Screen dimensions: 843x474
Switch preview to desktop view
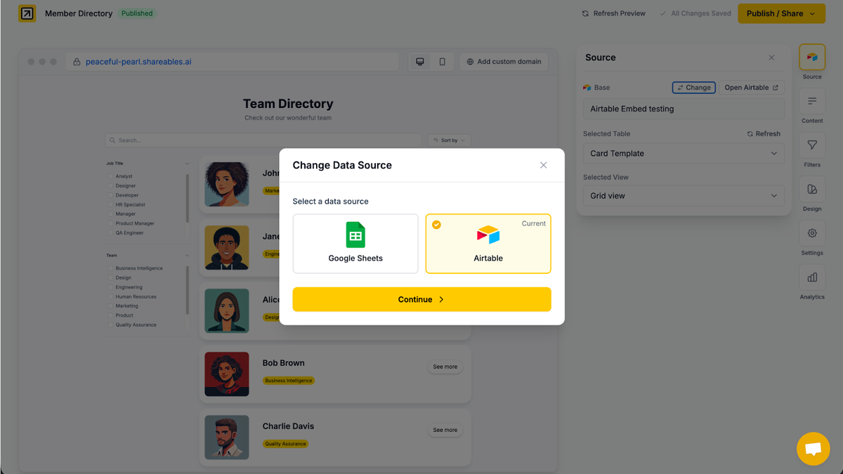(x=419, y=62)
